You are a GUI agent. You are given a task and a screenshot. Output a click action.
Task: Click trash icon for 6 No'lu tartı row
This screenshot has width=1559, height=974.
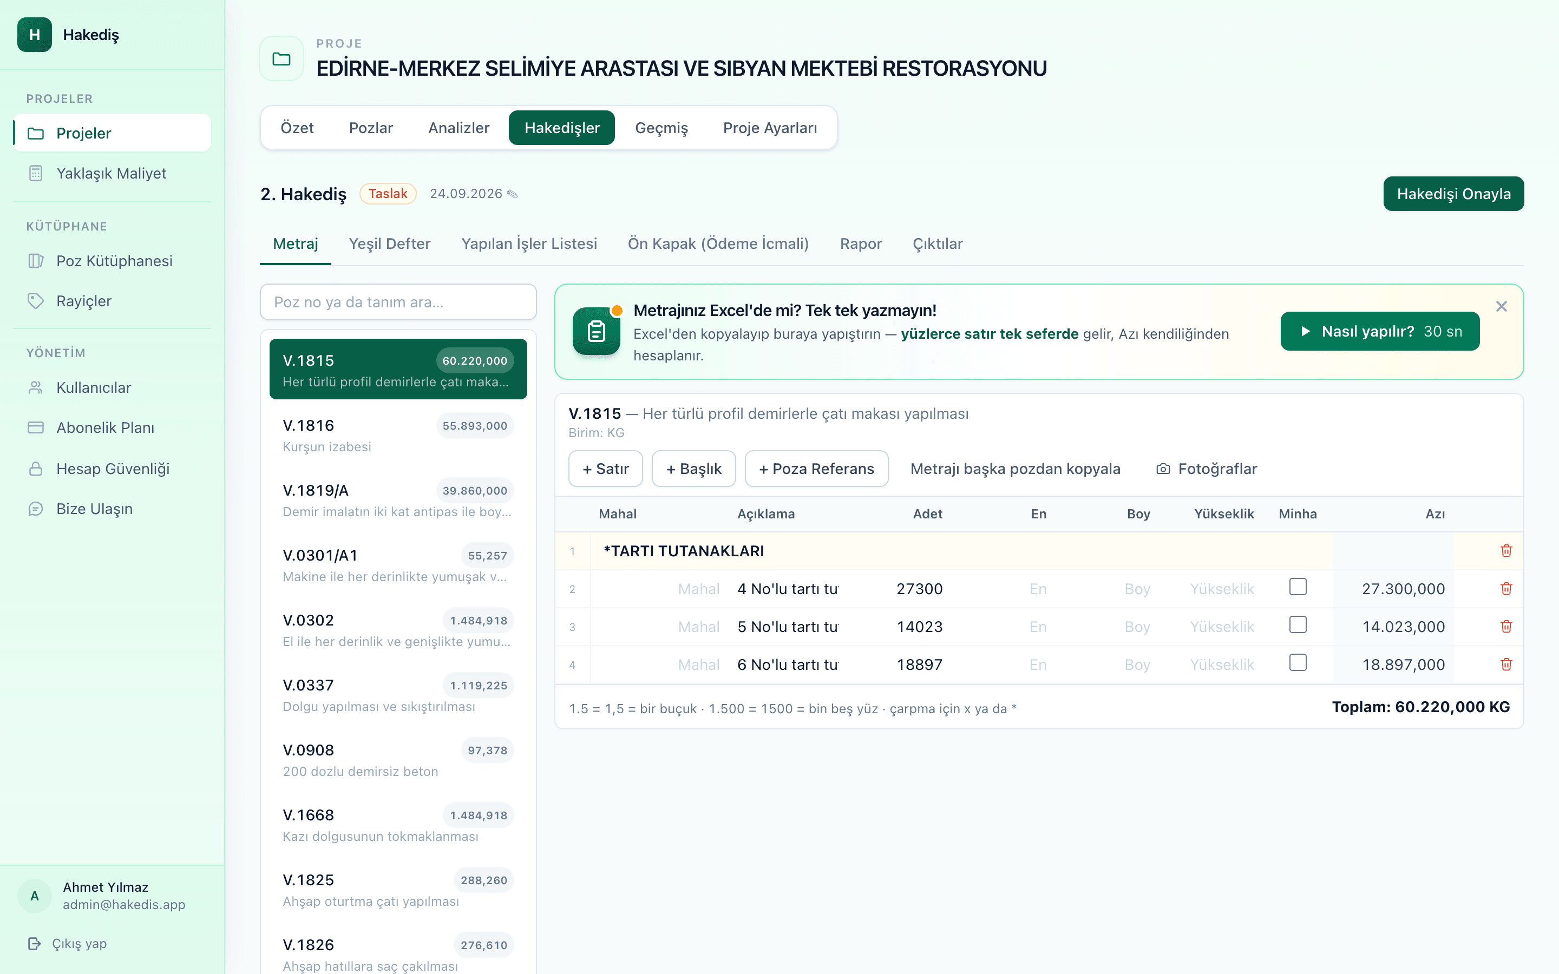coord(1506,664)
